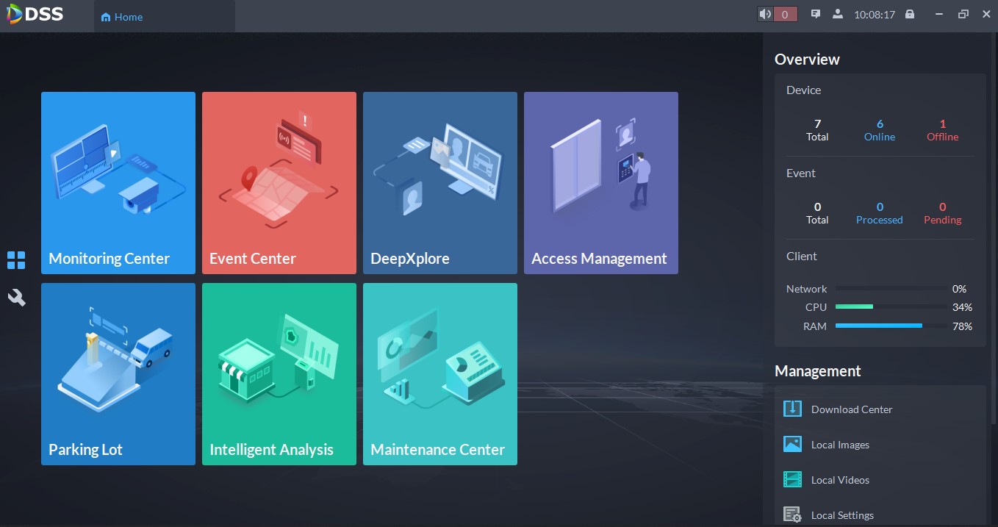Click the RAM 78% value

point(962,326)
